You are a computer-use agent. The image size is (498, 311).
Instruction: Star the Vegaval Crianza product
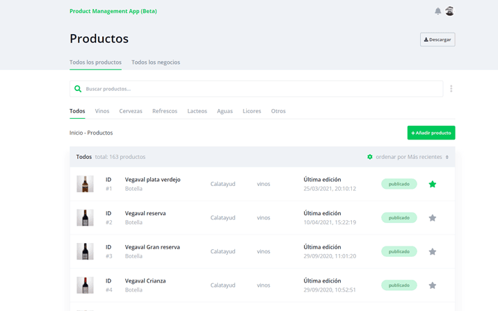[x=432, y=285]
